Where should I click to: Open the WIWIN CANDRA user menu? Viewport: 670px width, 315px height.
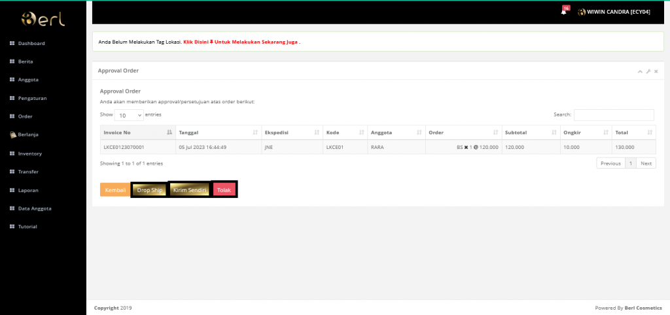(614, 12)
